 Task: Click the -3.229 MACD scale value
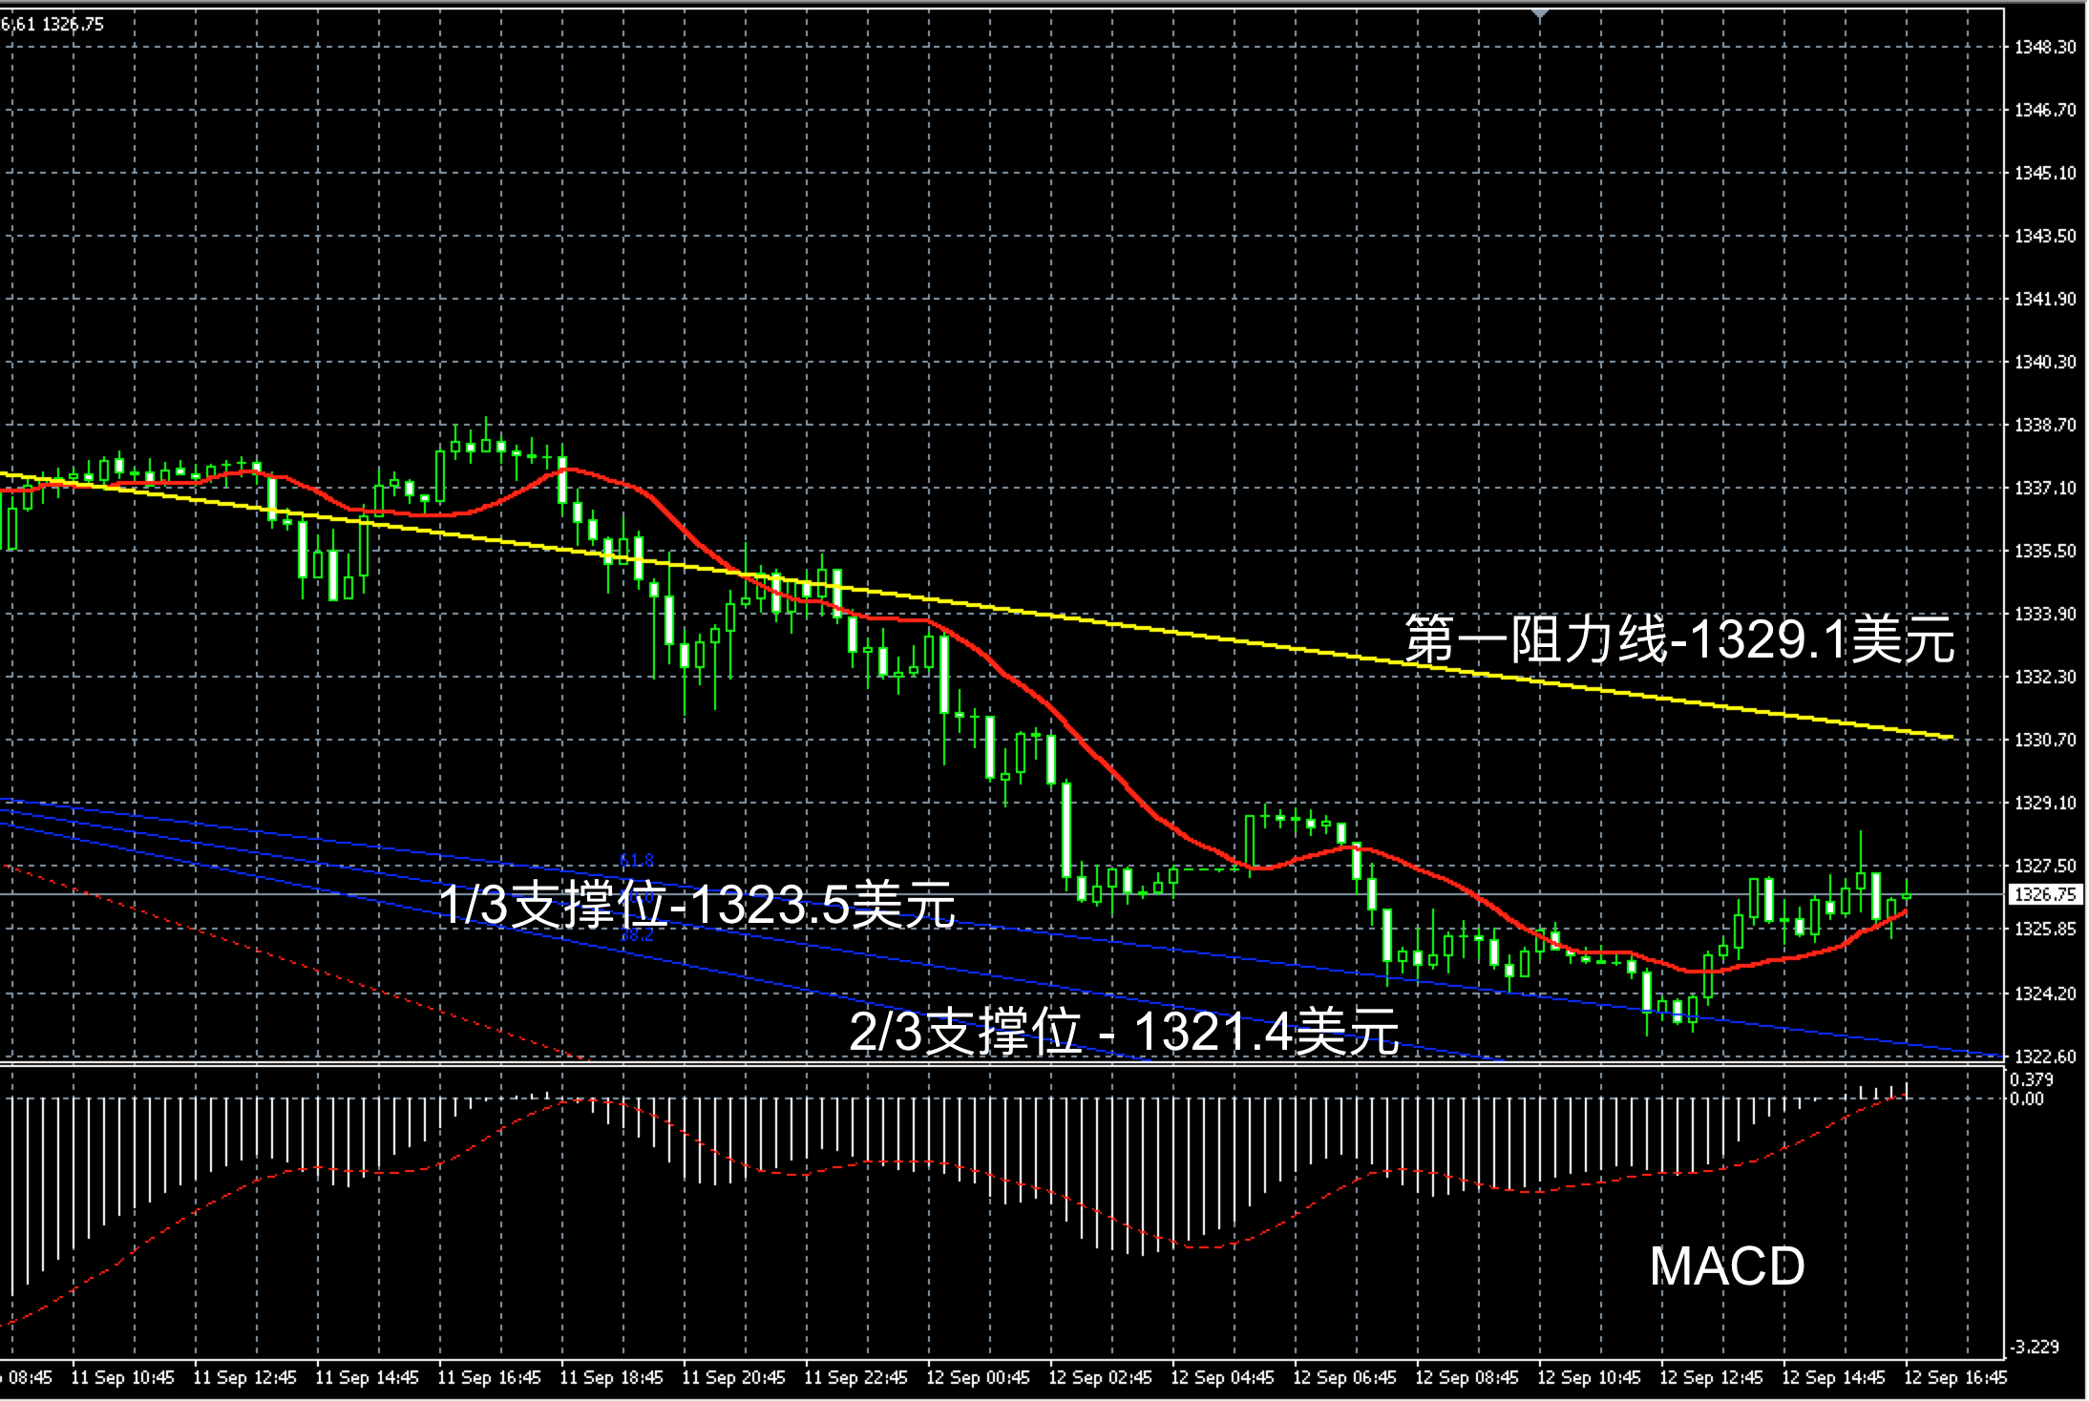click(x=2034, y=1347)
